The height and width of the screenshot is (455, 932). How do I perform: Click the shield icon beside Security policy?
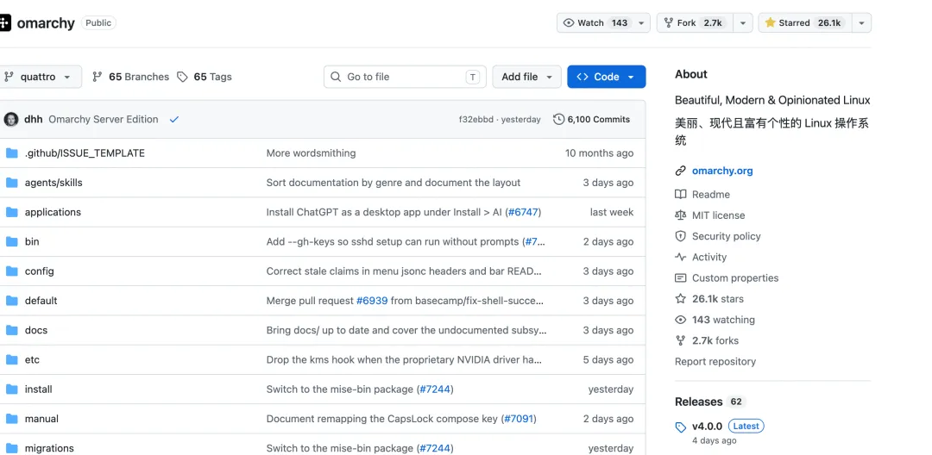[x=681, y=236]
